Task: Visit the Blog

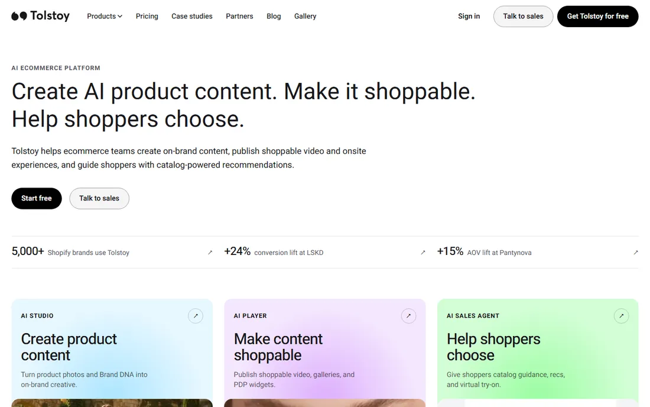Action: [x=274, y=16]
